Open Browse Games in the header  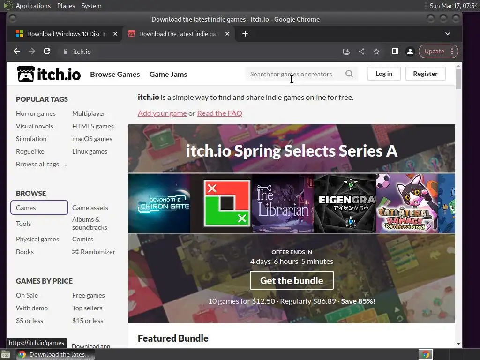coord(115,75)
